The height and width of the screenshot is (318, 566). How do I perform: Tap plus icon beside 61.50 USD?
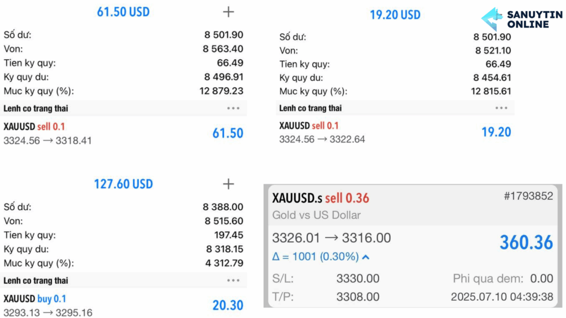pyautogui.click(x=228, y=12)
